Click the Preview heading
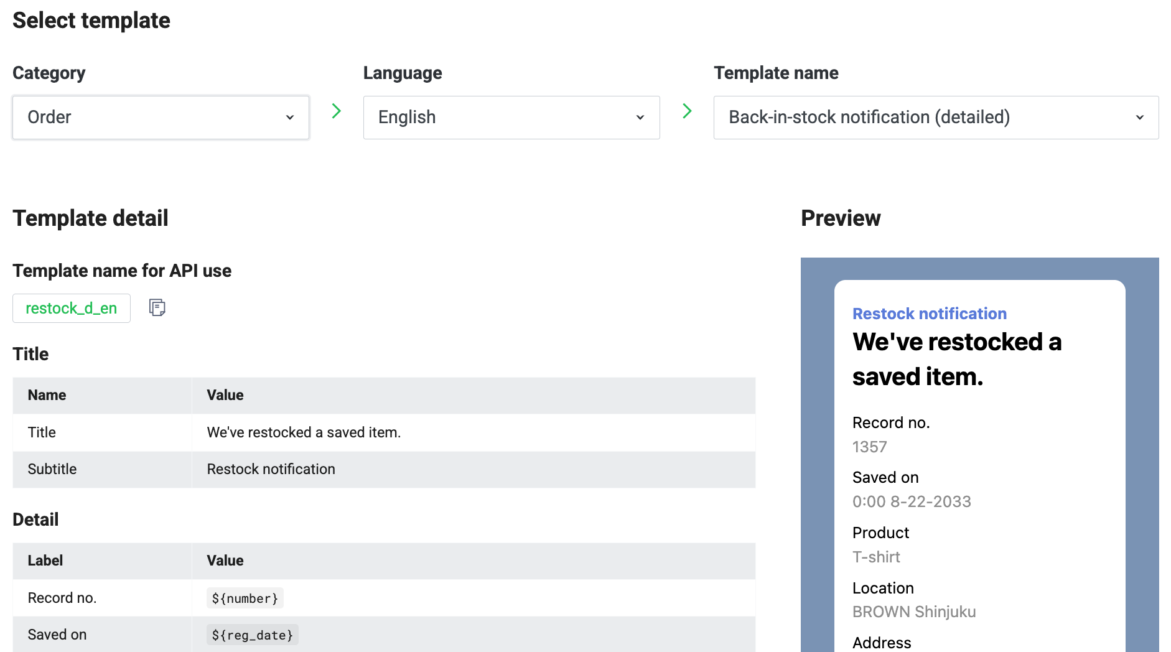This screenshot has width=1171, height=652. coord(841,218)
